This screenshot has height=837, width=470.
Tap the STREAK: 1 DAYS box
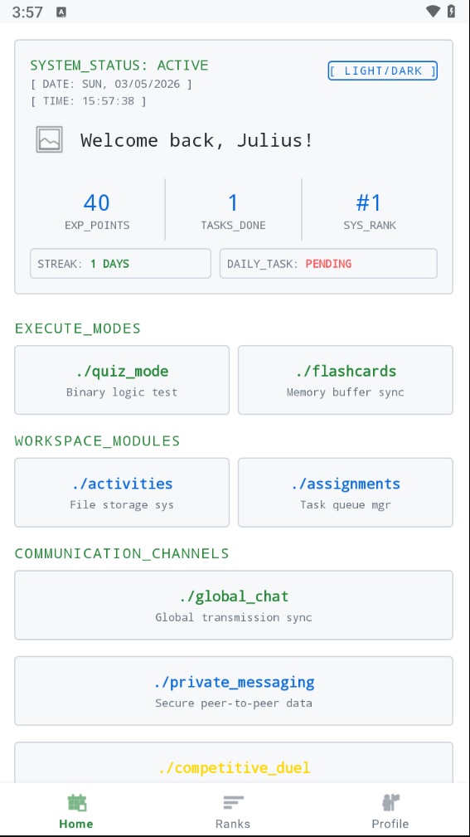pos(120,264)
